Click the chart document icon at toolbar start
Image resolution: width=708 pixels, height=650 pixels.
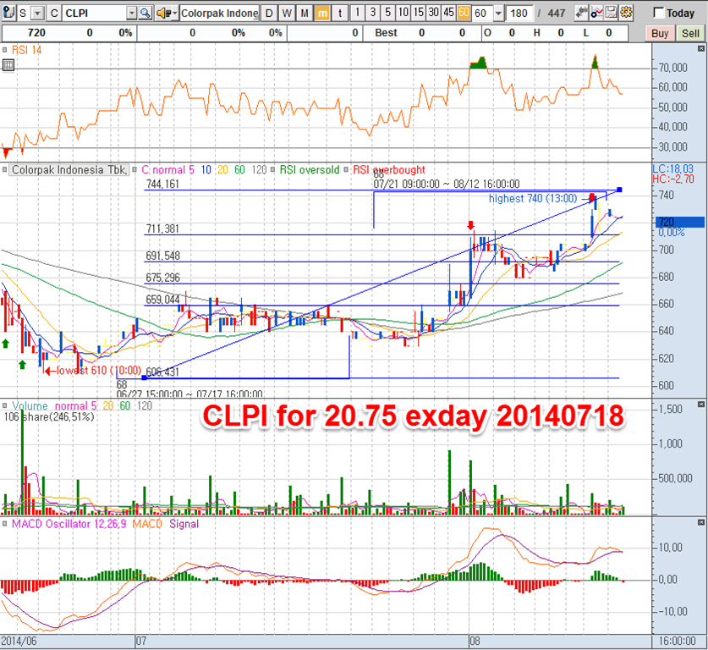coord(8,13)
